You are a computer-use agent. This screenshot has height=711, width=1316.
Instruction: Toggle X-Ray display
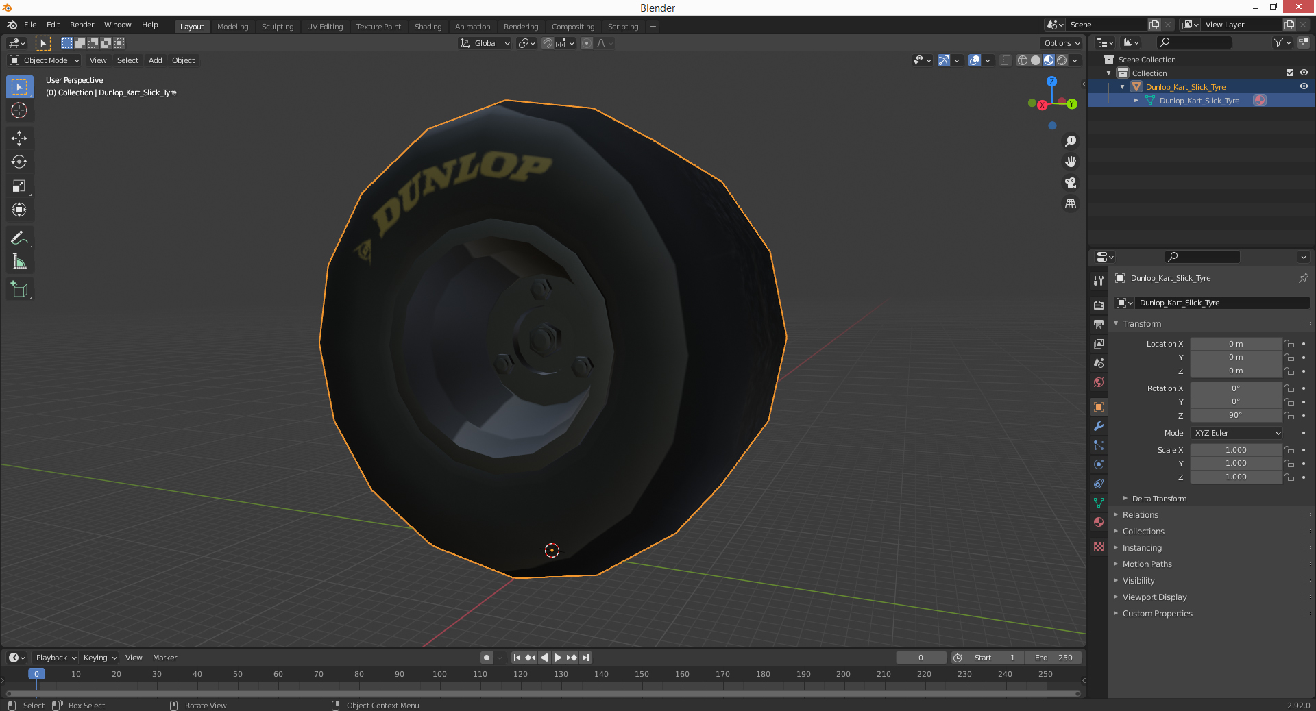pyautogui.click(x=1005, y=60)
